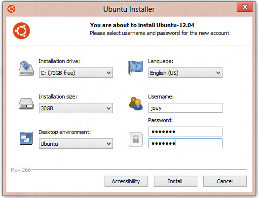This screenshot has width=258, height=198.
Task: Click the installation drive icon with the blue arrow
Action: [x=26, y=68]
